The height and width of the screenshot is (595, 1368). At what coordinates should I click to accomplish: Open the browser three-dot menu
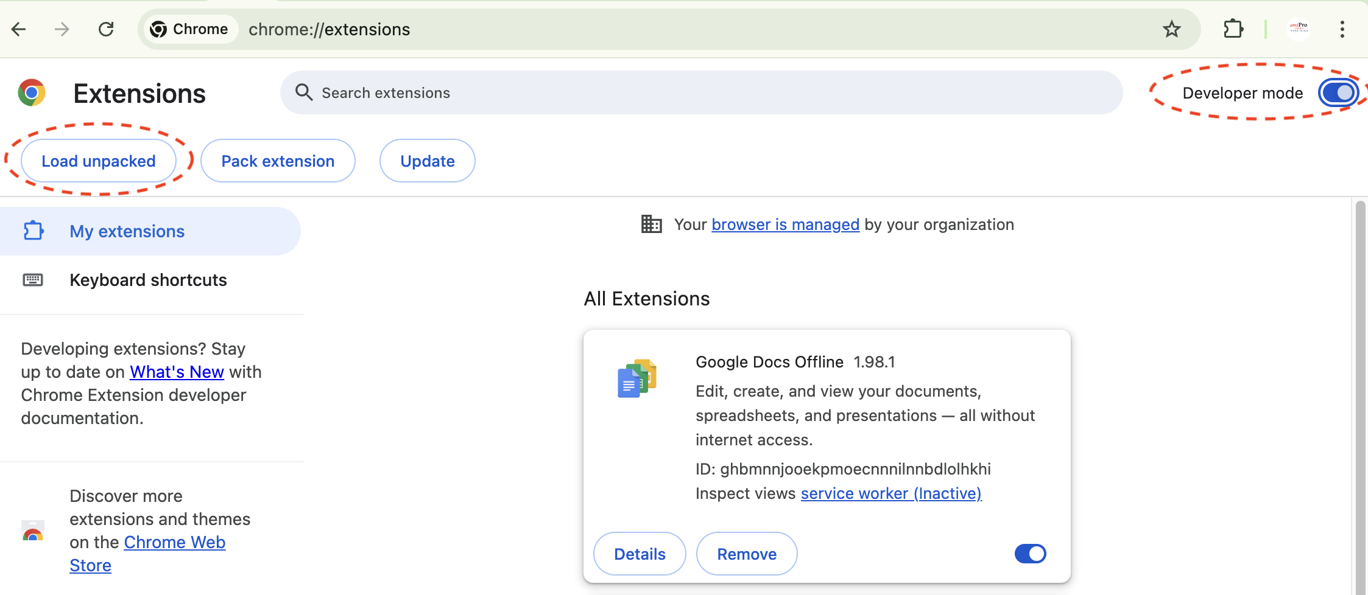[x=1342, y=29]
